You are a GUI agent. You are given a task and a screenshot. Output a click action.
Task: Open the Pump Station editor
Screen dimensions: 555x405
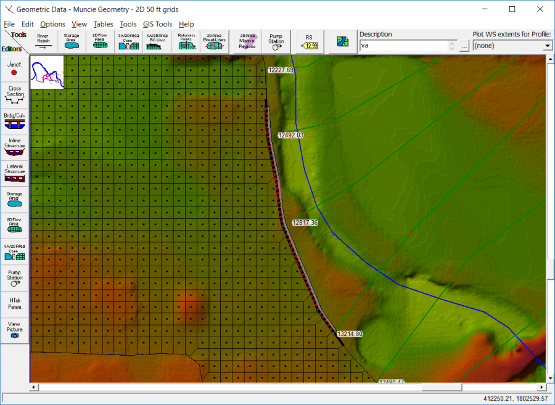(14, 276)
